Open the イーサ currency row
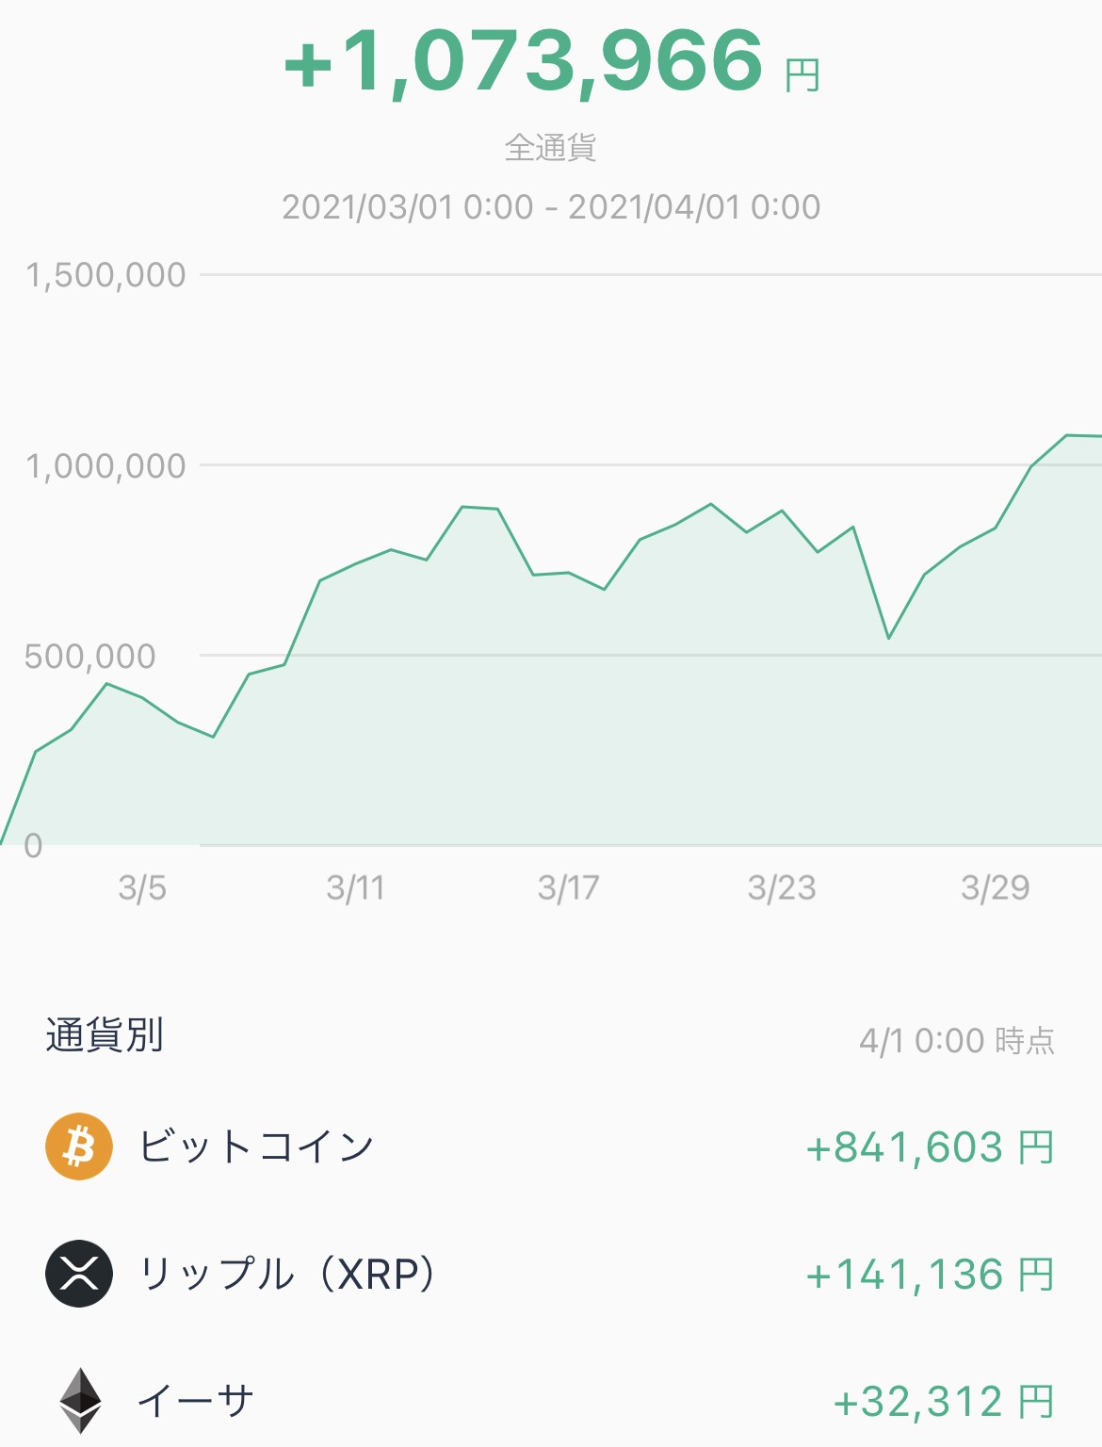Viewport: 1102px width, 1447px height. [551, 1401]
